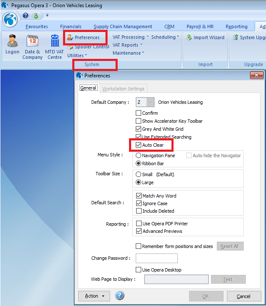This screenshot has width=266, height=306.
Task: Expand the Utilities dropdown menu
Action: point(77,55)
